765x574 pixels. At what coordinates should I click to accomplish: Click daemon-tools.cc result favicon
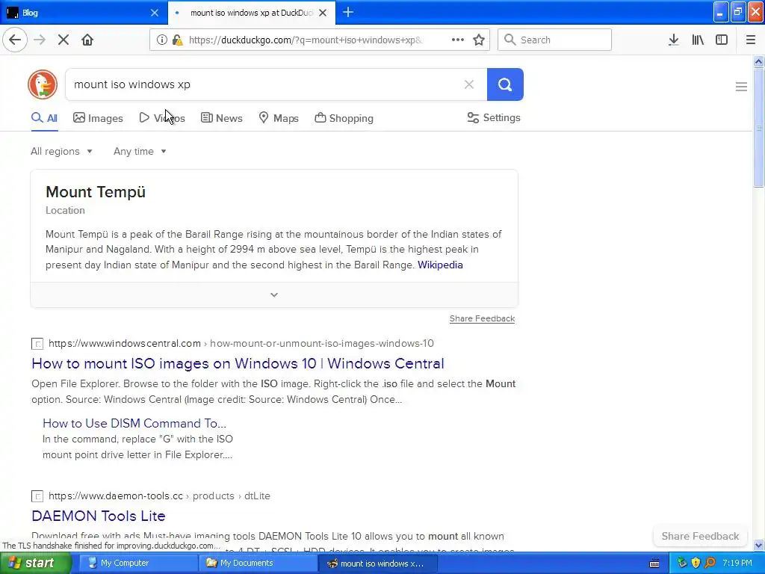[x=37, y=496]
